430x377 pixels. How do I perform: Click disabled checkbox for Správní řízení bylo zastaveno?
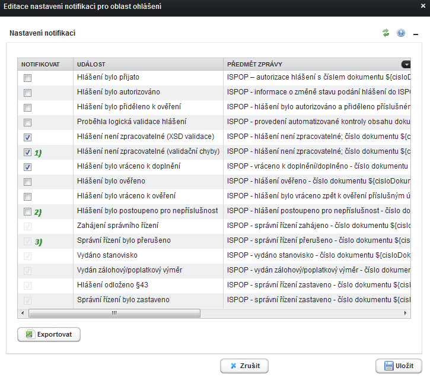27,300
